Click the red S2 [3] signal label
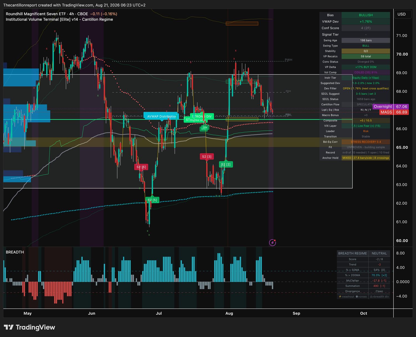416x337 pixels. tap(207, 156)
